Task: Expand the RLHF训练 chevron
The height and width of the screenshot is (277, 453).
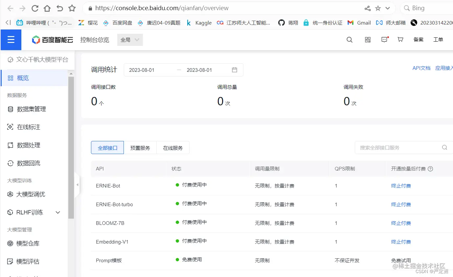Action: coord(58,212)
